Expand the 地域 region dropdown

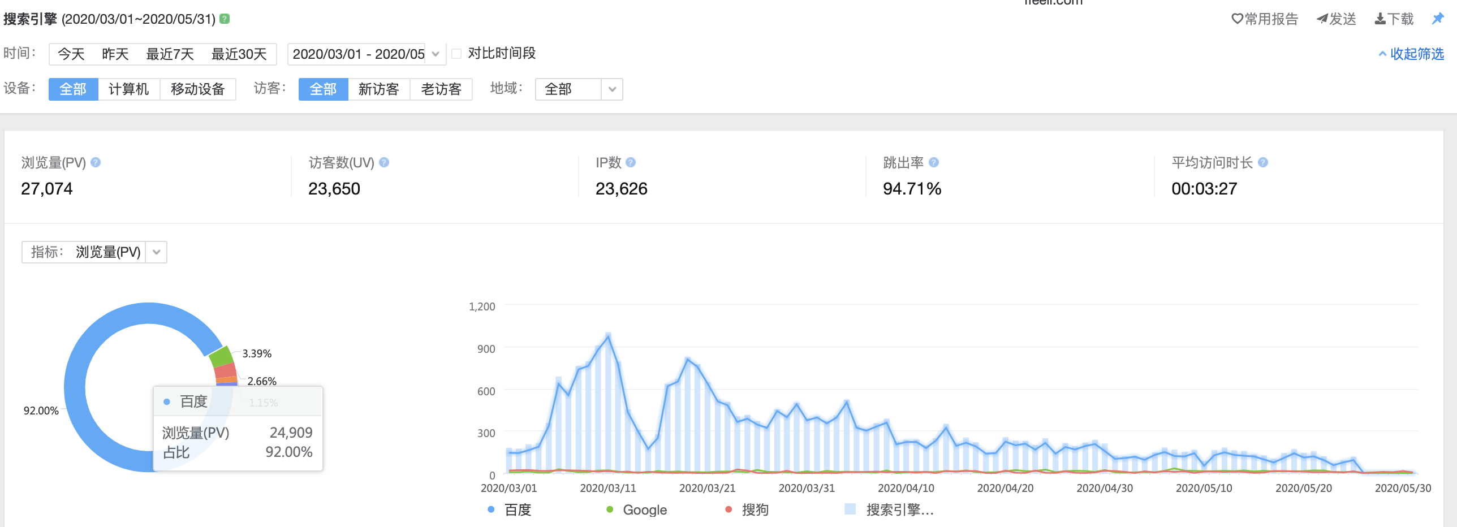click(x=611, y=89)
